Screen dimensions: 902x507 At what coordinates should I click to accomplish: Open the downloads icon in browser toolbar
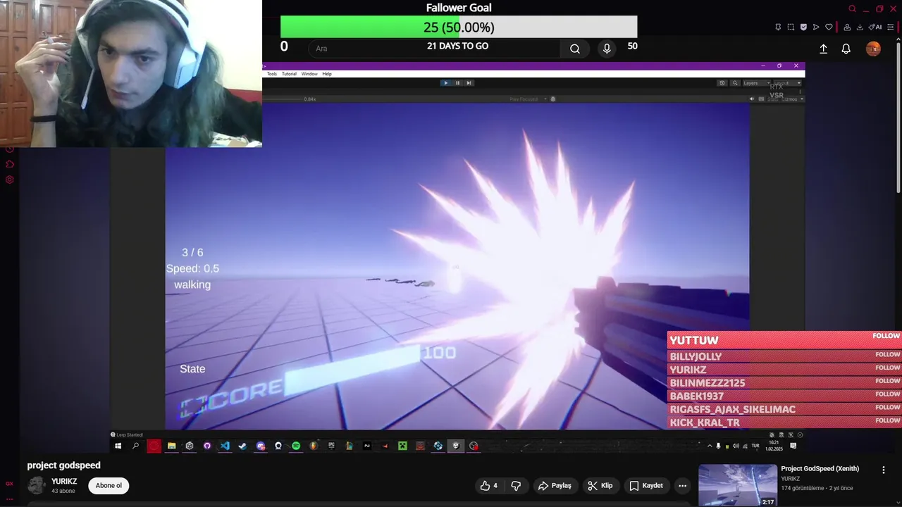pyautogui.click(x=860, y=27)
